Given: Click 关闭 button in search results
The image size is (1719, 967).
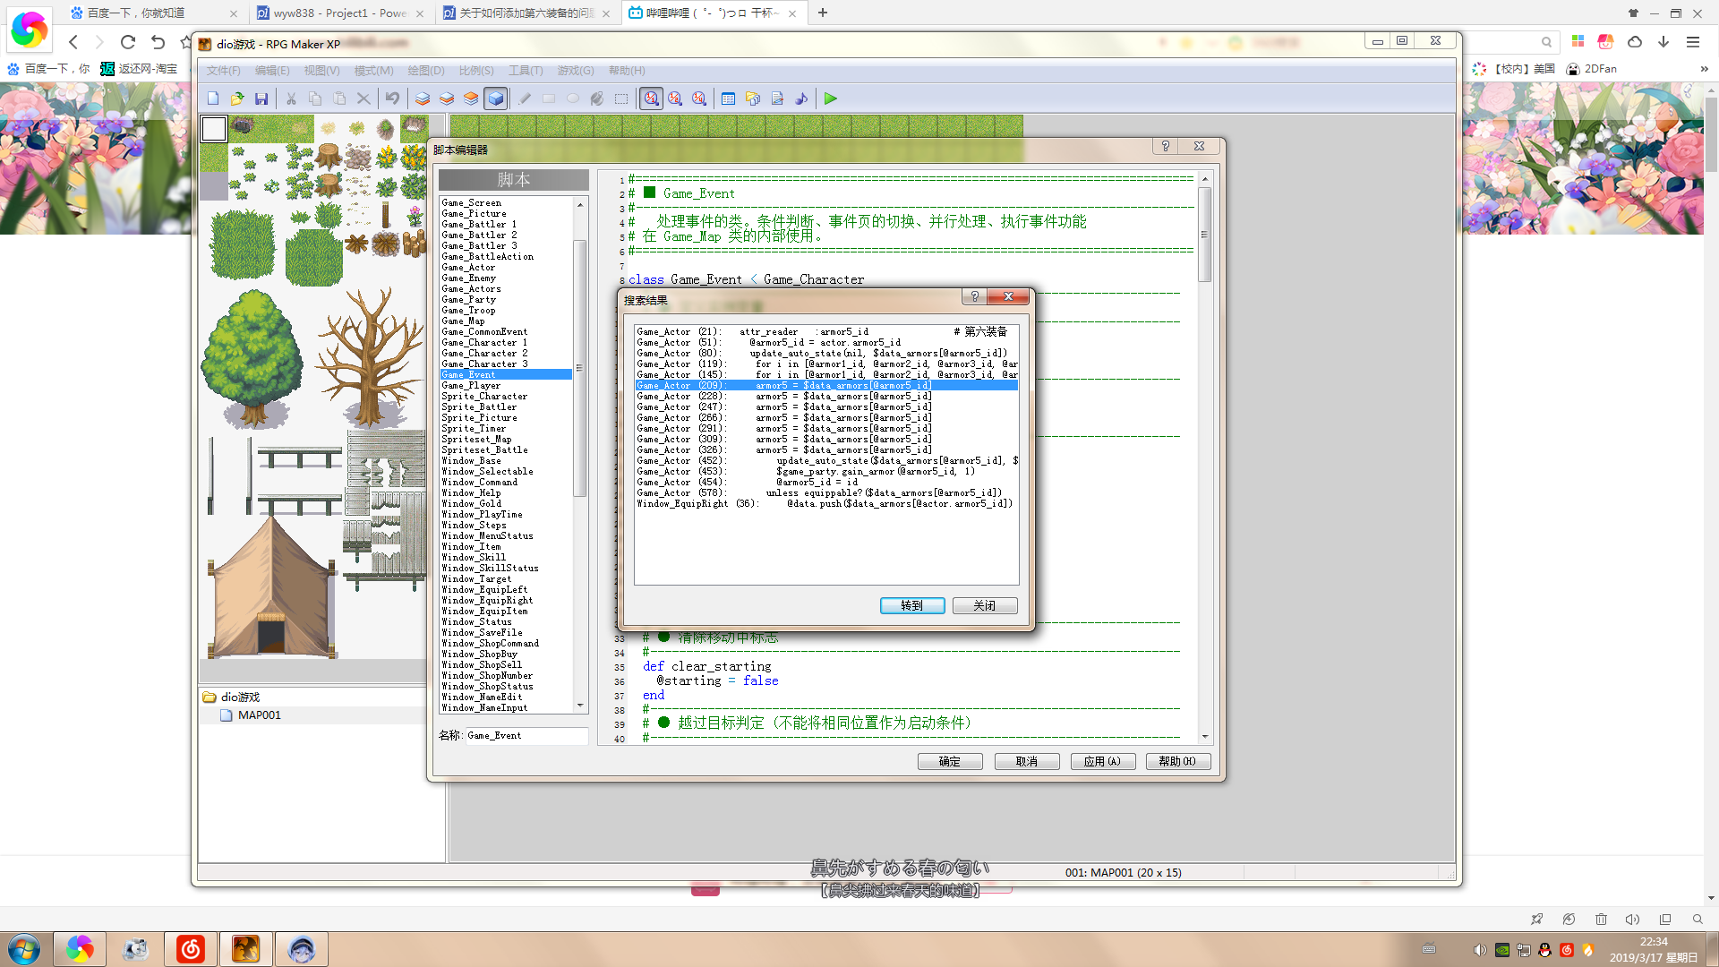Looking at the screenshot, I should click(x=985, y=606).
